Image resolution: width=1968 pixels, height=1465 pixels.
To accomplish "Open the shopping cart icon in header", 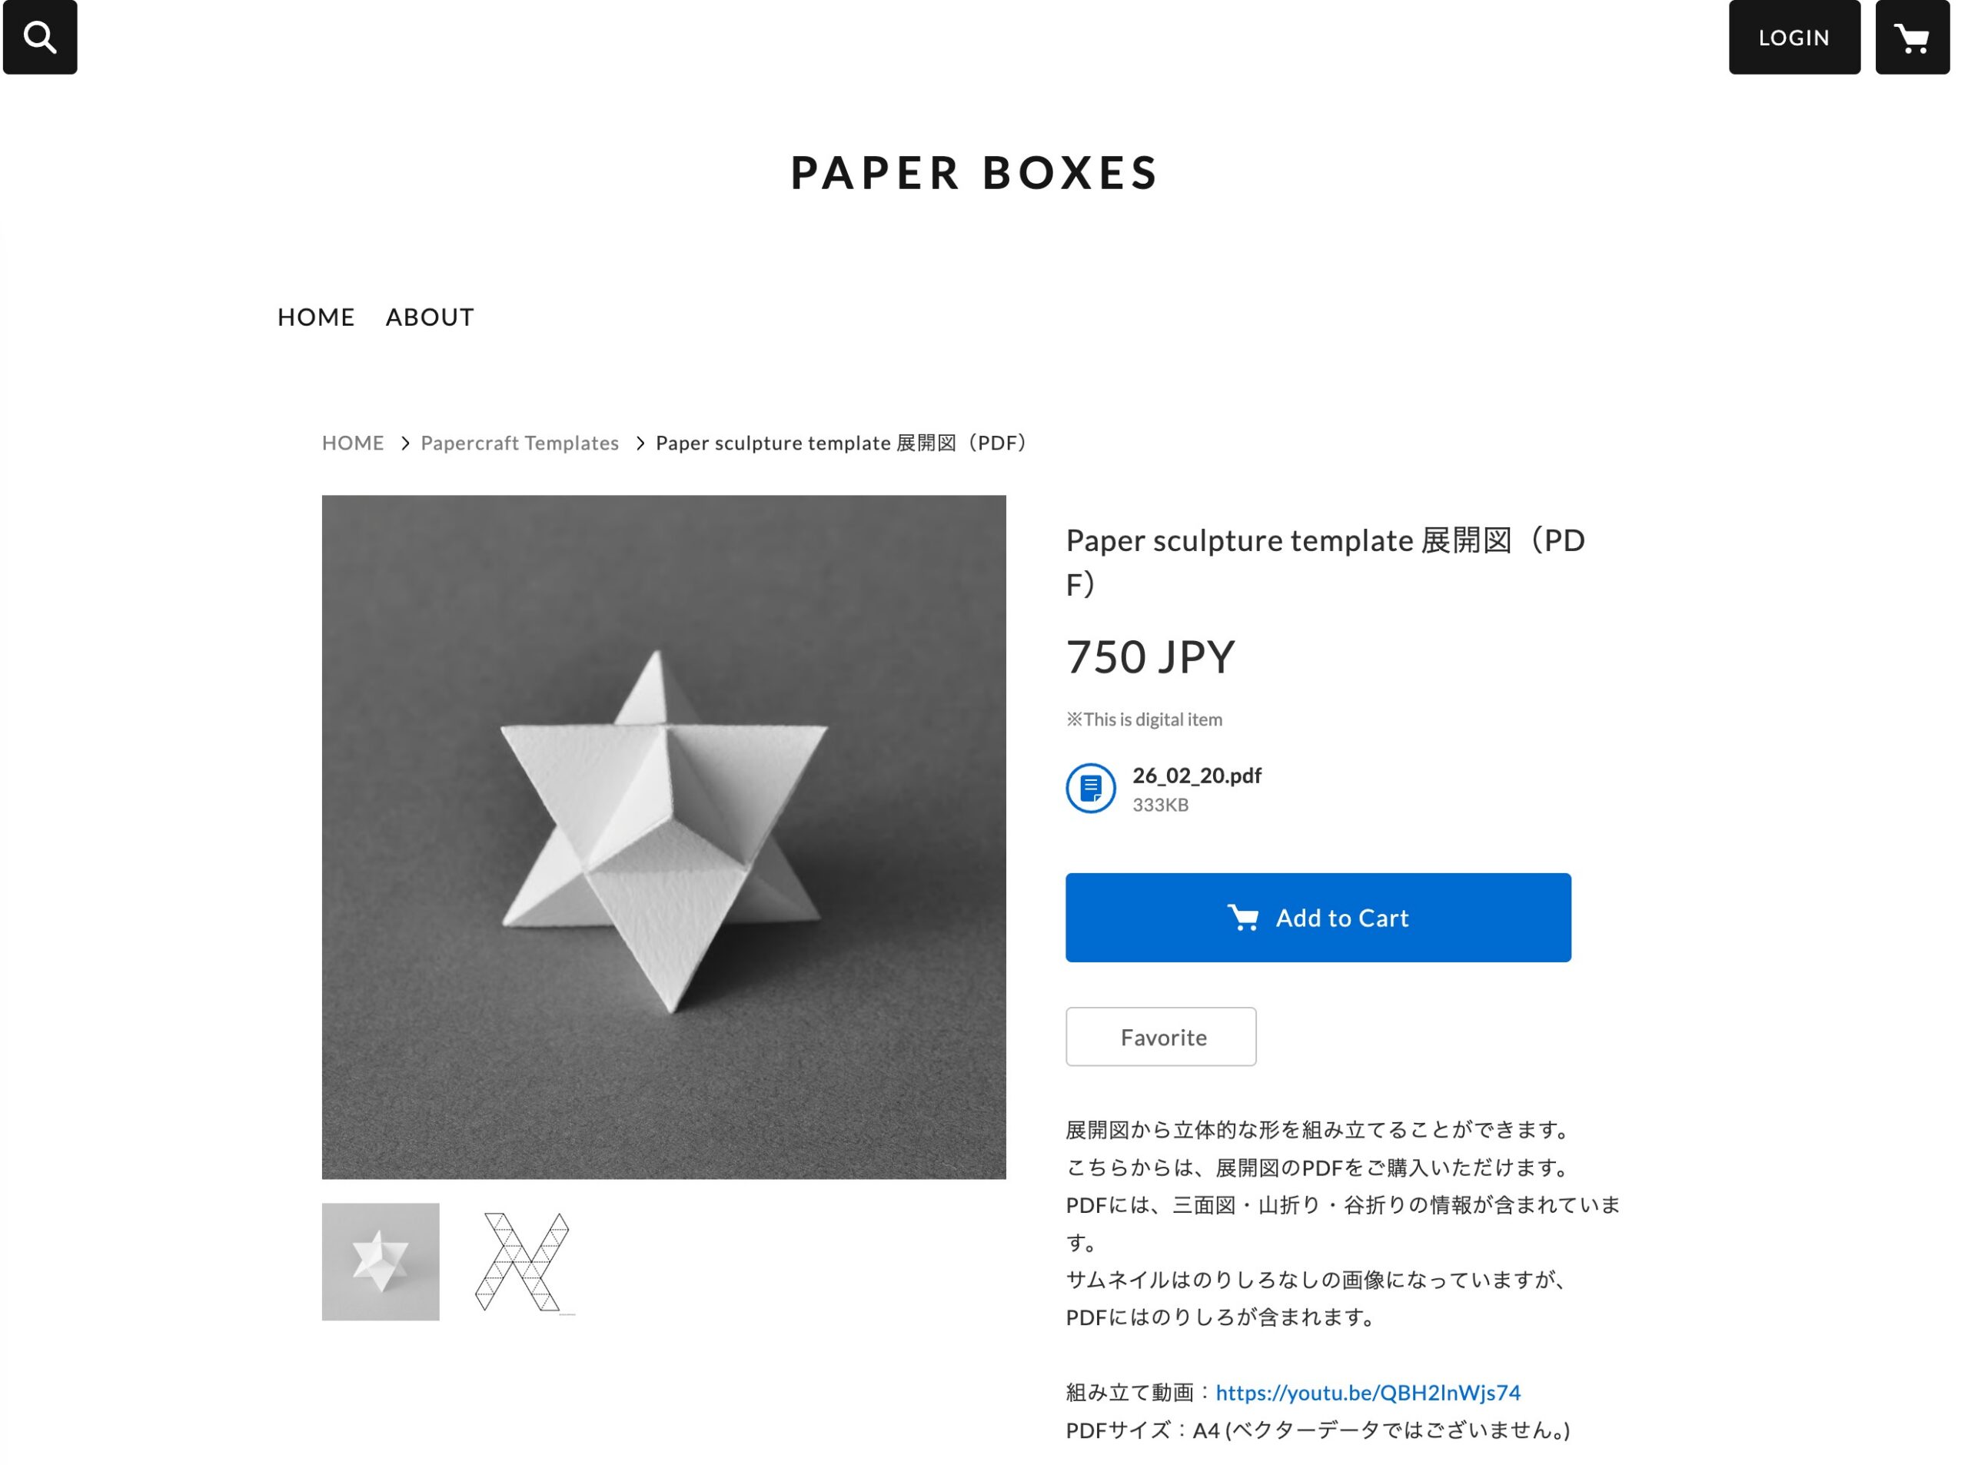I will tap(1911, 36).
